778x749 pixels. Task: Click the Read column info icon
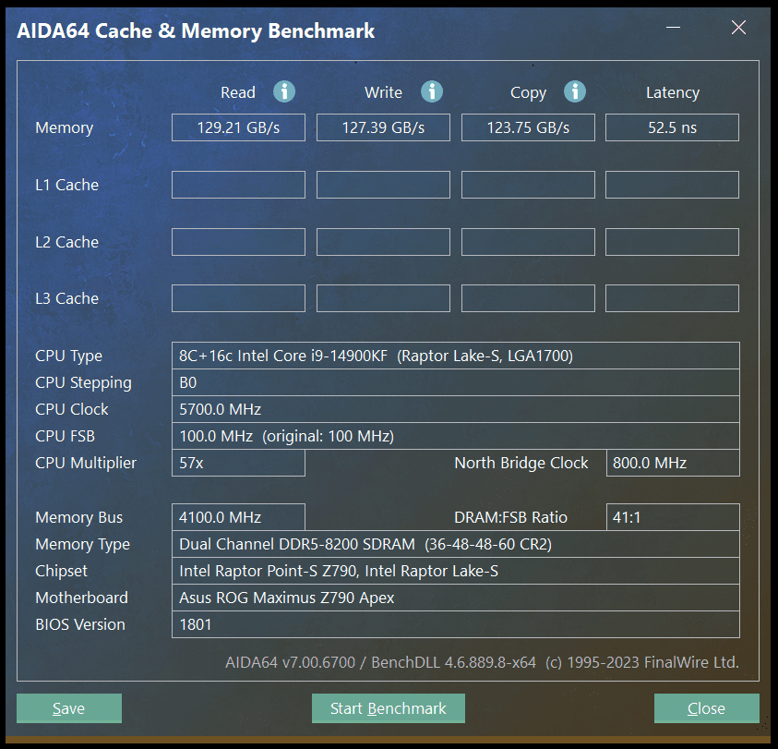pos(284,91)
